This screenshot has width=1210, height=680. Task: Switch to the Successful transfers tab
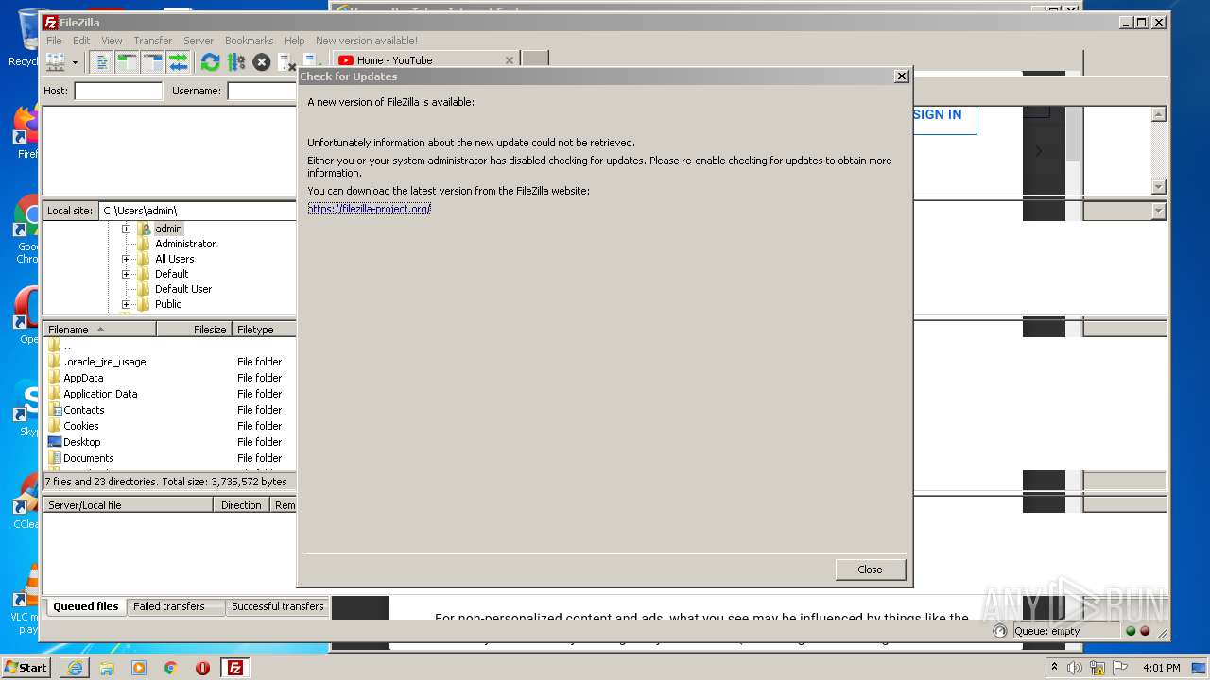click(277, 606)
